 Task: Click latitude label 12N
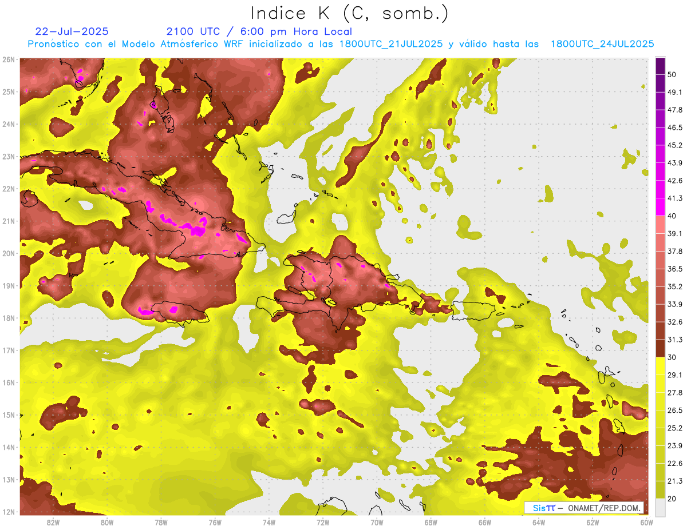click(9, 512)
